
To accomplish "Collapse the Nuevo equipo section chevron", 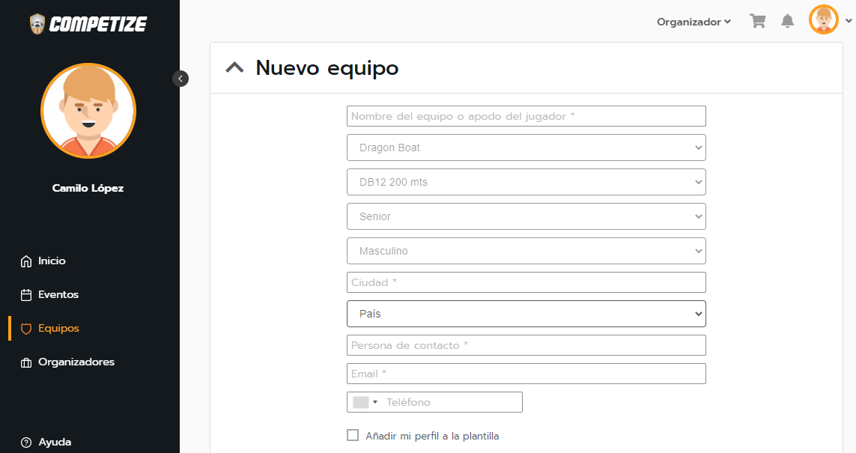I will [x=234, y=68].
